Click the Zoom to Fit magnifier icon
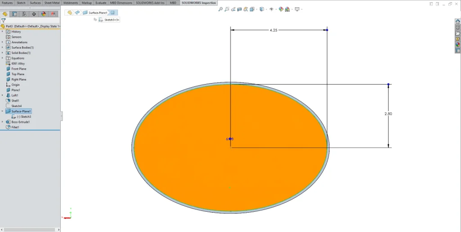The width and height of the screenshot is (461, 232). (221, 9)
